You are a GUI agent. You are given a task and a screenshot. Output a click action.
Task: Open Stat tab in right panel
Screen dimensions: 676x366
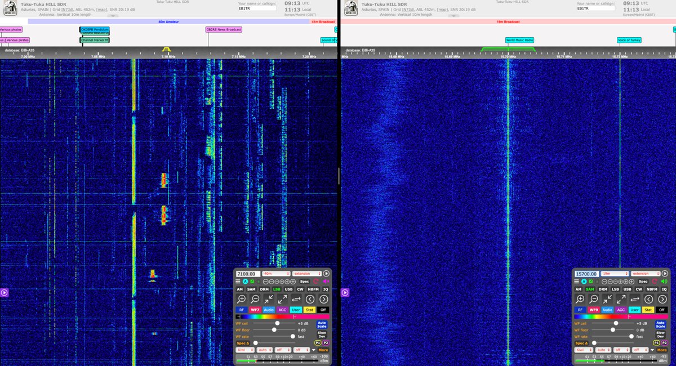tap(648, 310)
